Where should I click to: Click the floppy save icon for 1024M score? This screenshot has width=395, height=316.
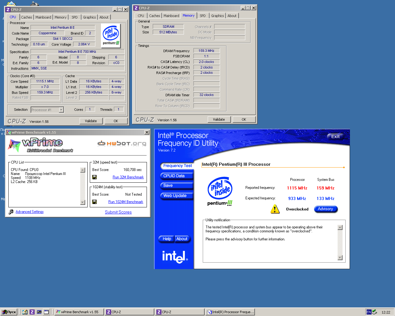94,202
